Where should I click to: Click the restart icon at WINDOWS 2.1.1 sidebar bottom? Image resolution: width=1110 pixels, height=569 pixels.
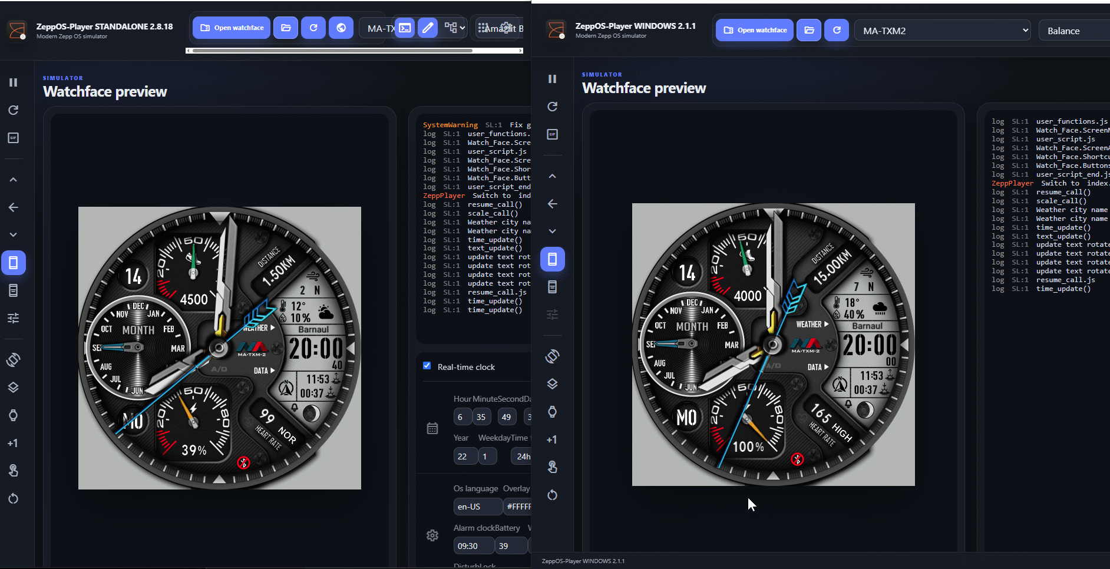click(552, 495)
